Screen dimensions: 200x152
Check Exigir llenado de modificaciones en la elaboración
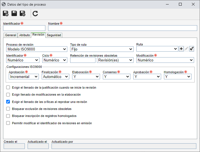8,95
